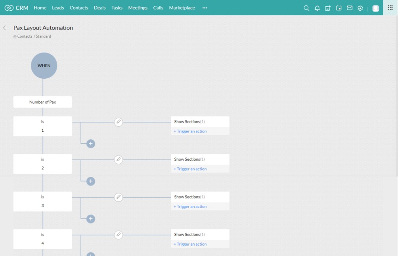Open the settings gear icon
The image size is (398, 256).
point(360,8)
